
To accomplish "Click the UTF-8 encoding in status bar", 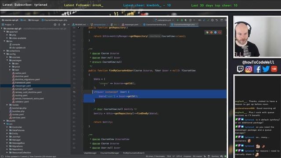I will (179, 156).
